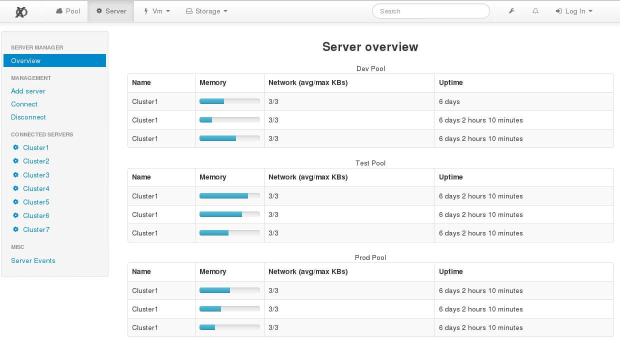This screenshot has width=620, height=349.
Task: Click the Disconnect link
Action: tap(28, 117)
